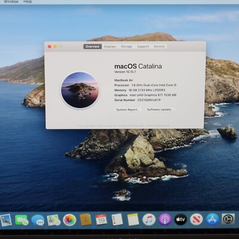Launch the News app
Image resolution: width=239 pixels, height=239 pixels.
[x=197, y=220]
